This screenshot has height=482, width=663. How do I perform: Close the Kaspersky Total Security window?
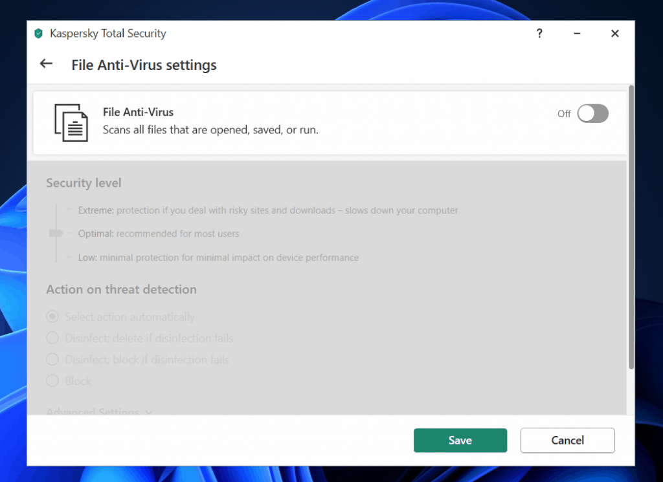click(615, 34)
